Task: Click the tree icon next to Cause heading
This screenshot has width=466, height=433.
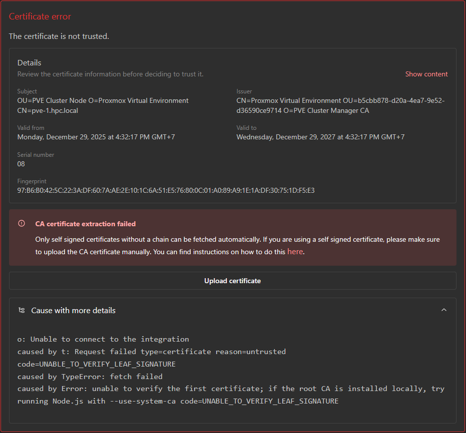Action: tap(22, 310)
